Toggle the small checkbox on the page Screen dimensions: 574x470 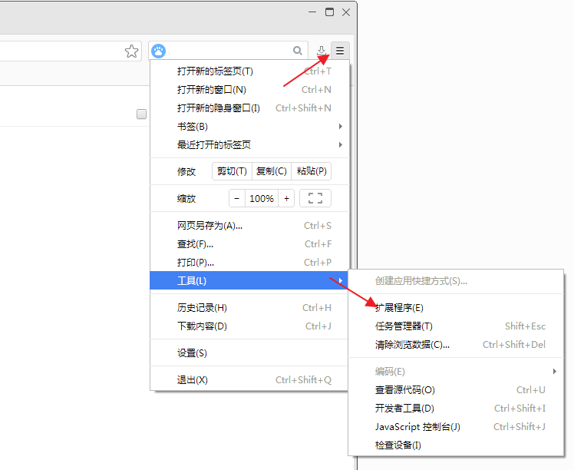pyautogui.click(x=142, y=114)
